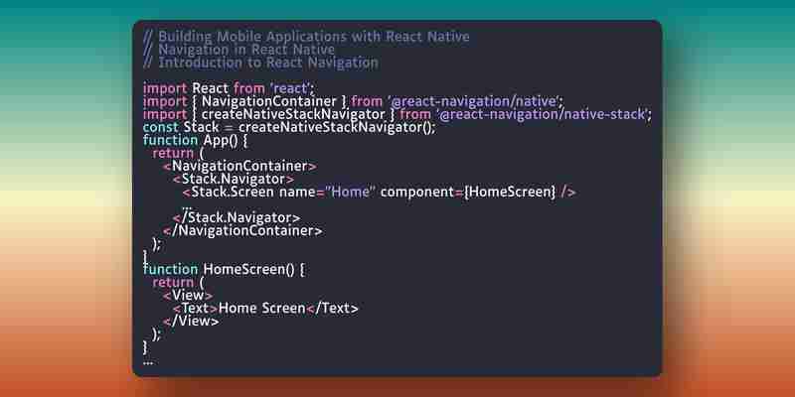Click the 'function HomeScreen() {' line
The width and height of the screenshot is (795, 397).
coord(224,270)
